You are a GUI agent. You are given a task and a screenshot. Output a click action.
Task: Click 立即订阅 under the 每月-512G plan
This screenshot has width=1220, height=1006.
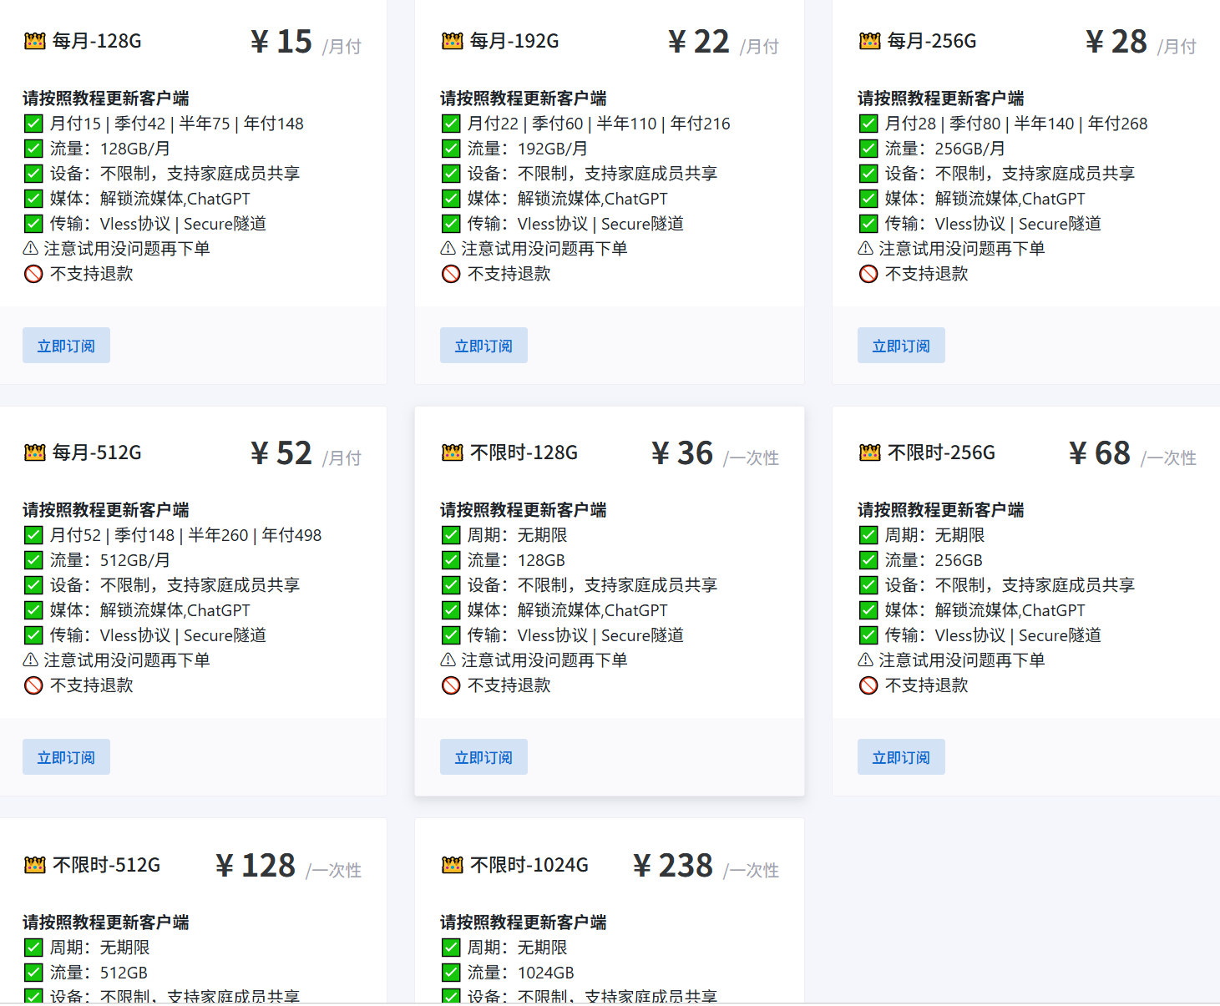(66, 757)
